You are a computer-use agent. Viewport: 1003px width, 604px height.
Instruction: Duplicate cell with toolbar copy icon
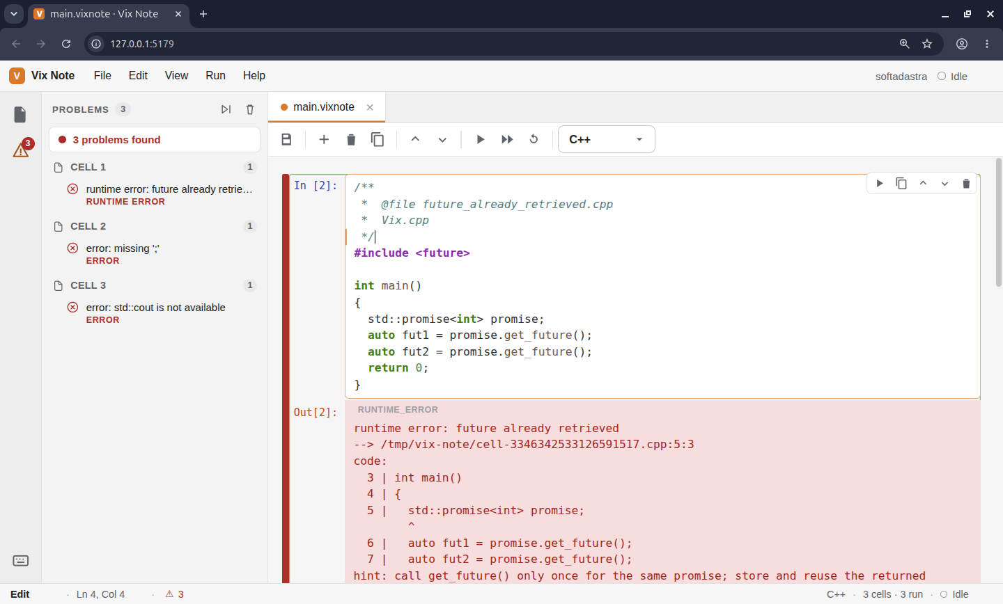378,139
